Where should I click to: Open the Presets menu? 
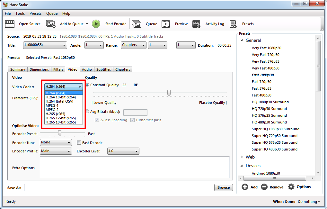point(35,14)
